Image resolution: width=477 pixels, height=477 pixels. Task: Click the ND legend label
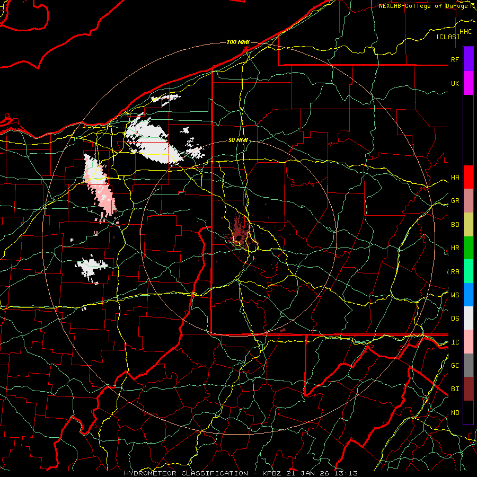[x=455, y=413]
